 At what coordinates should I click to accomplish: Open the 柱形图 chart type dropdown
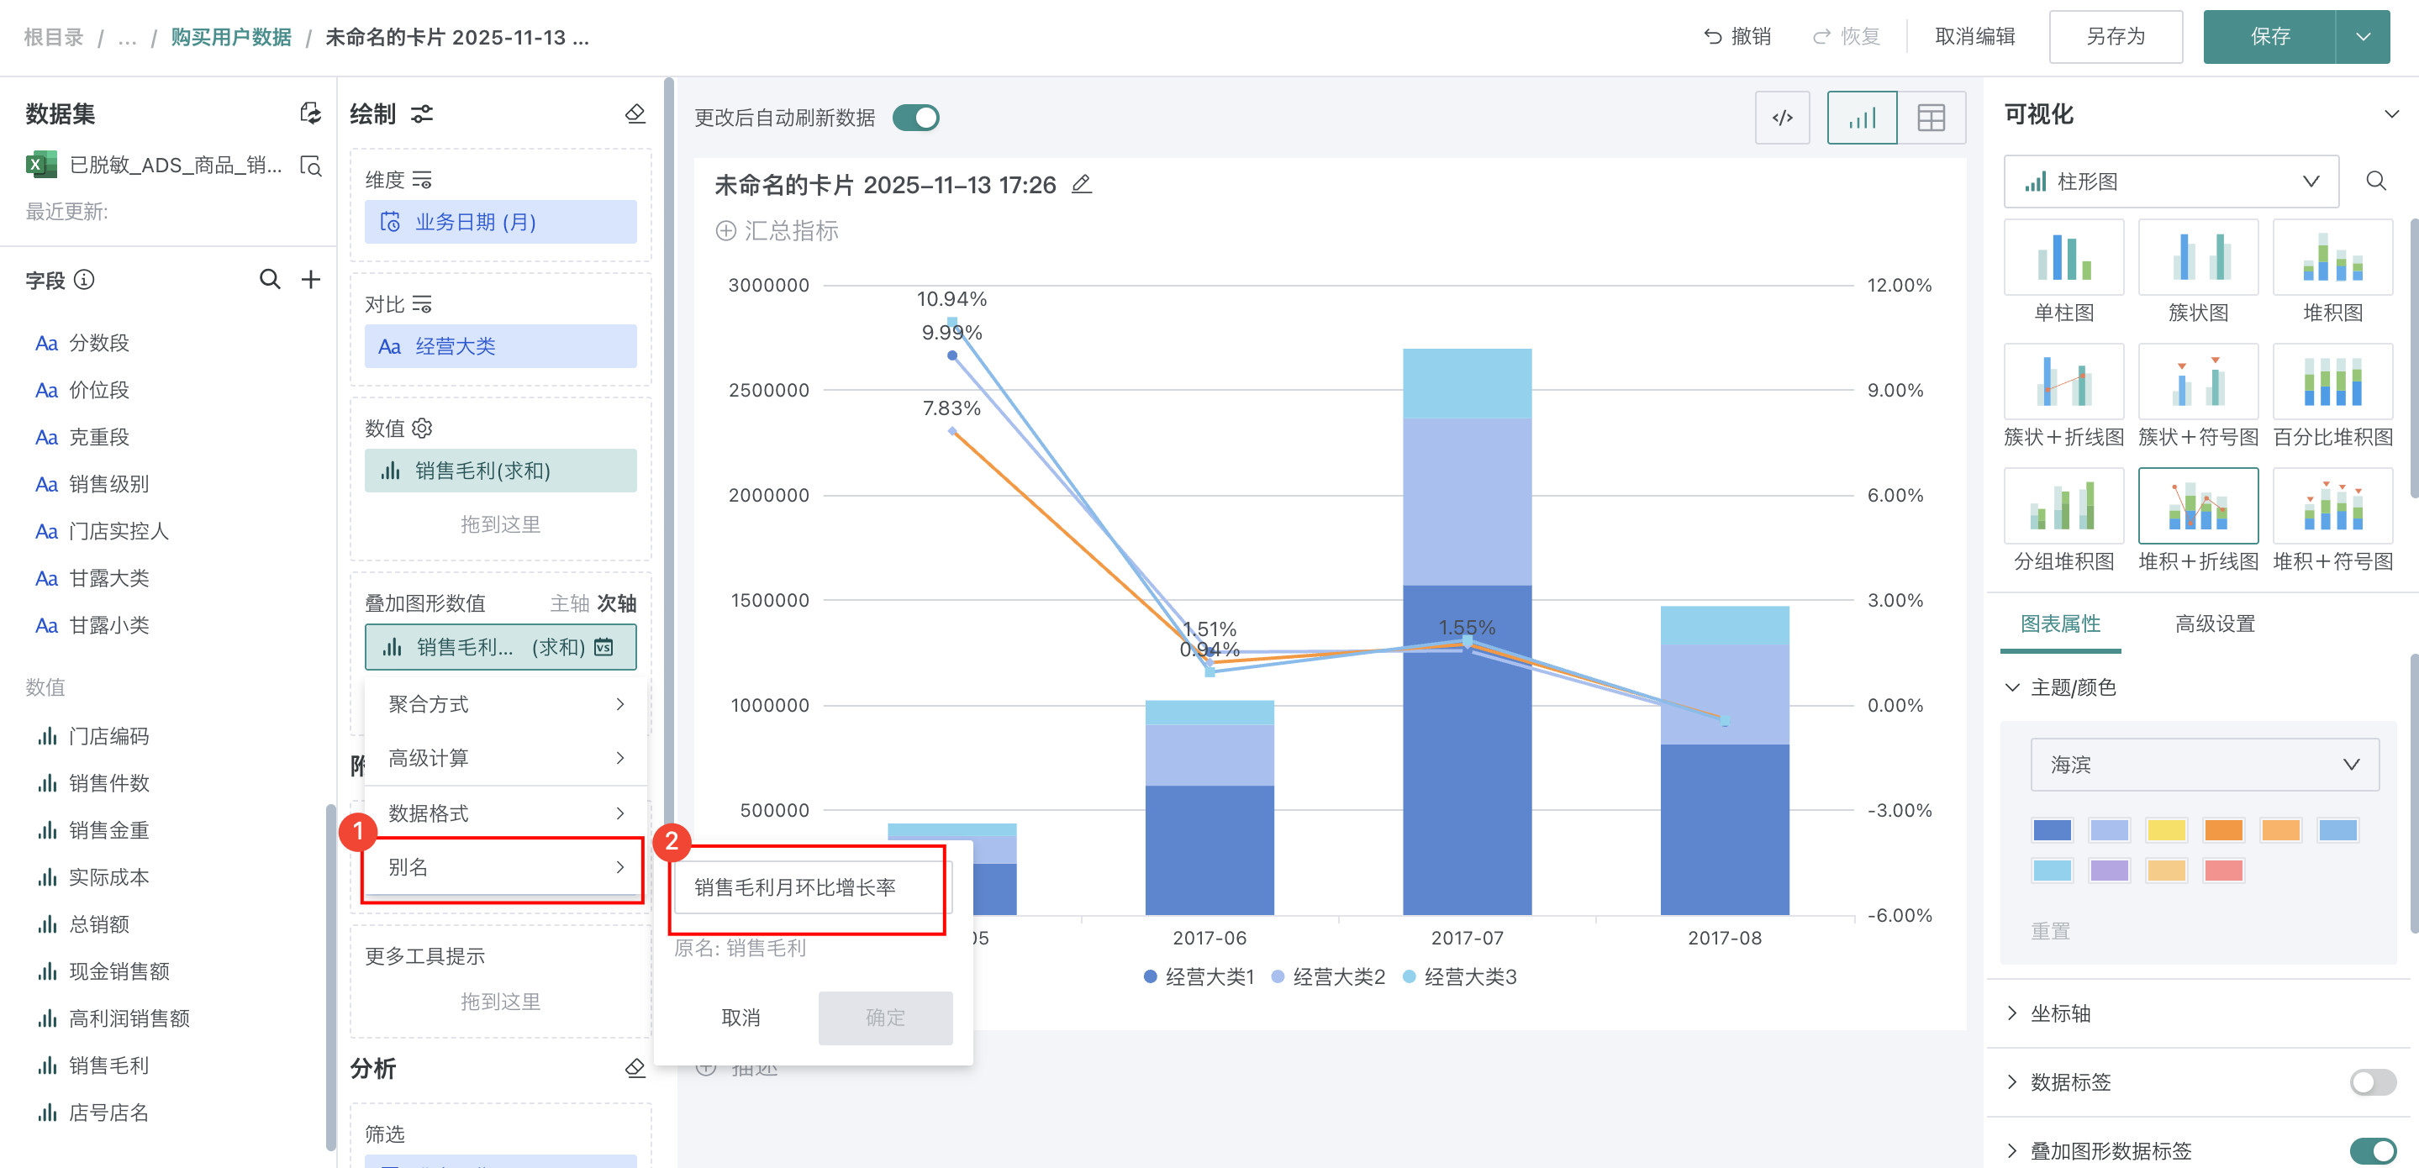2170,182
